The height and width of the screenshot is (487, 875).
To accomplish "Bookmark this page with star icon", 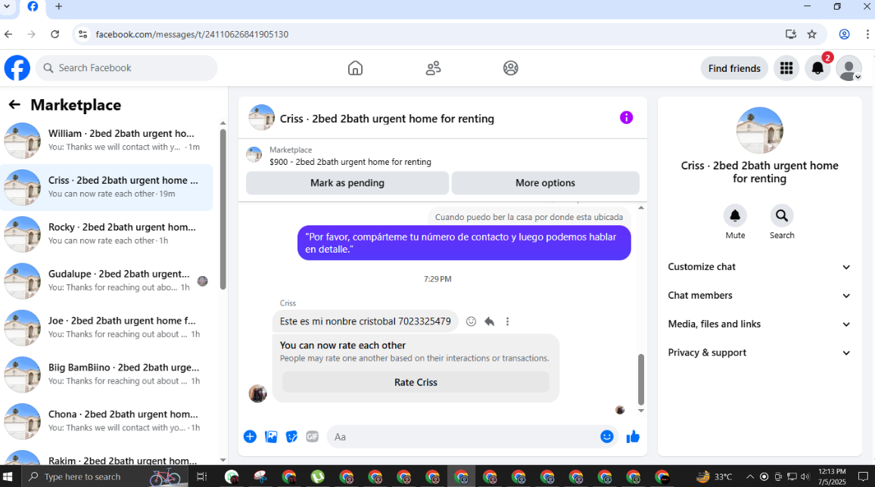I will [x=812, y=34].
